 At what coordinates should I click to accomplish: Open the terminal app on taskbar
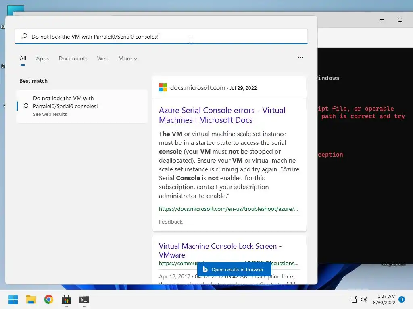click(84, 299)
